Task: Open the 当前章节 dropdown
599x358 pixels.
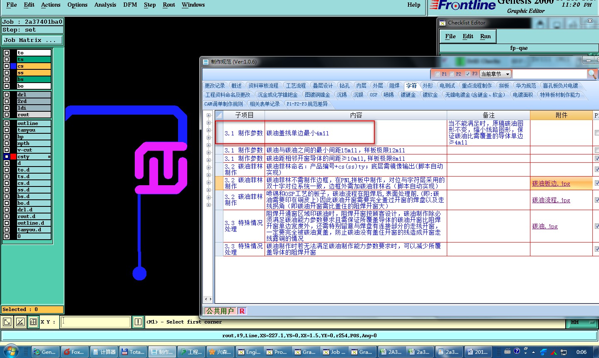Action: (x=495, y=74)
